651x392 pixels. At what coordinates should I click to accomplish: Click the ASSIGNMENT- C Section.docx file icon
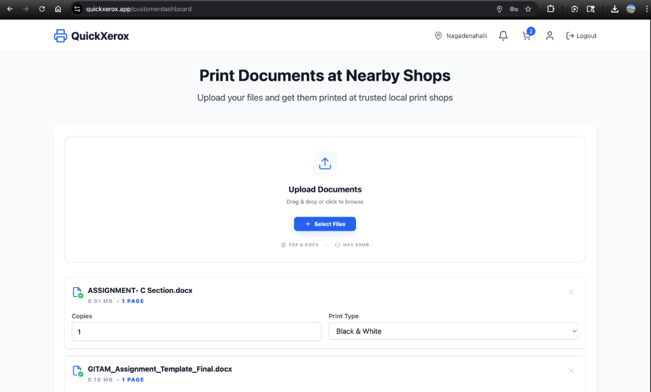[x=77, y=292]
